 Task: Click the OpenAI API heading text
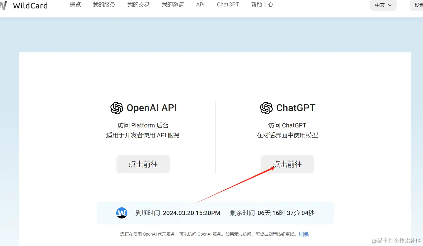coord(152,108)
